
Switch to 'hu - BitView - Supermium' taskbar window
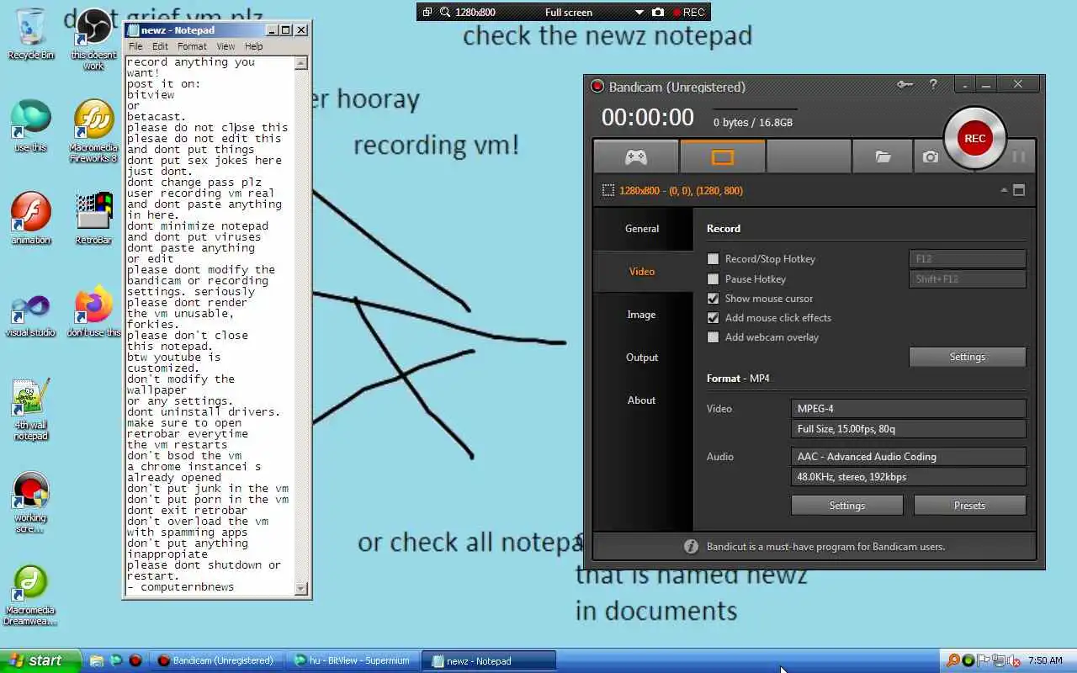point(353,660)
